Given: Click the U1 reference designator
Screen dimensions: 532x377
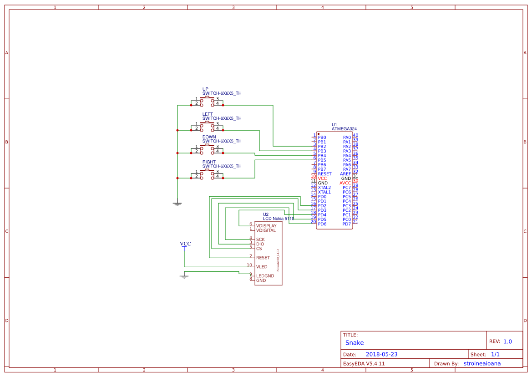Looking at the screenshot, I should 334,125.
